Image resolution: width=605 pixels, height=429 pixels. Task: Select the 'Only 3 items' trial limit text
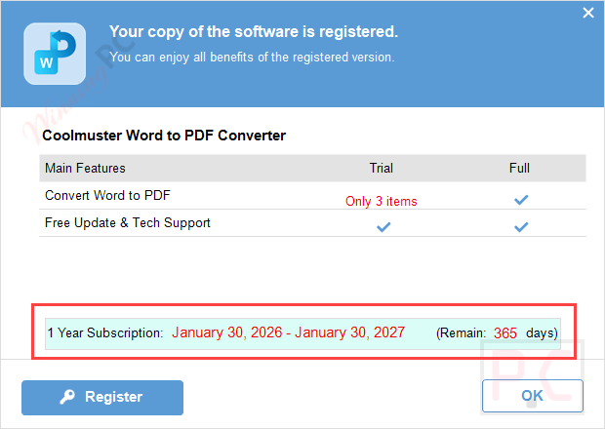(x=382, y=201)
